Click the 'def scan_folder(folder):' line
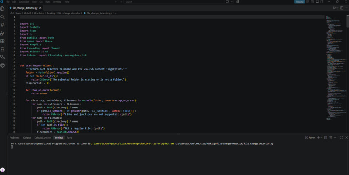Image resolution: width=349 pixels, height=175 pixels. click(x=37, y=66)
